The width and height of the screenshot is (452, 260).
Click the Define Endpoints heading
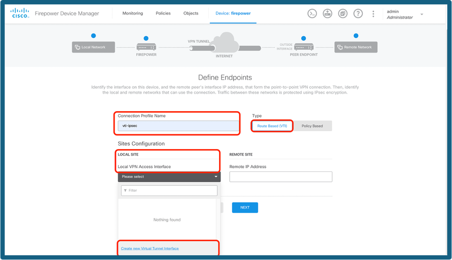coord(225,77)
